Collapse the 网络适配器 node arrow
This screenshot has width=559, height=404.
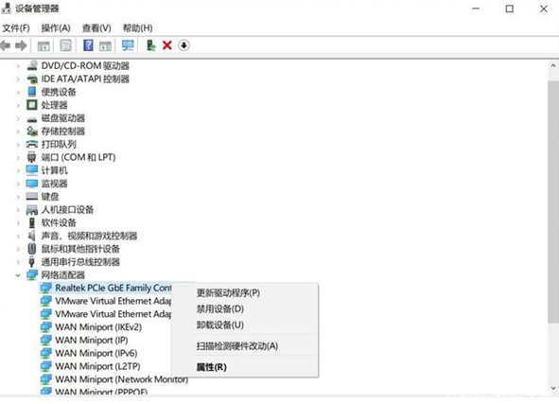pyautogui.click(x=18, y=275)
